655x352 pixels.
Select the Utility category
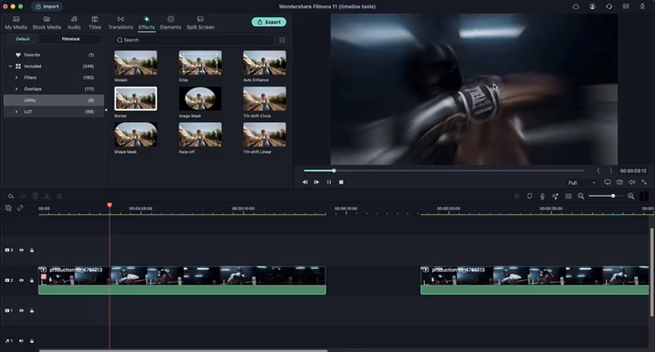pyautogui.click(x=53, y=100)
